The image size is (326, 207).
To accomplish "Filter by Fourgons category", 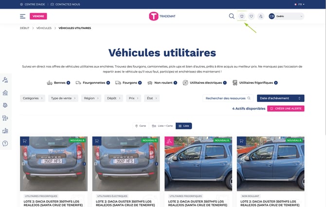I will pos(128,83).
